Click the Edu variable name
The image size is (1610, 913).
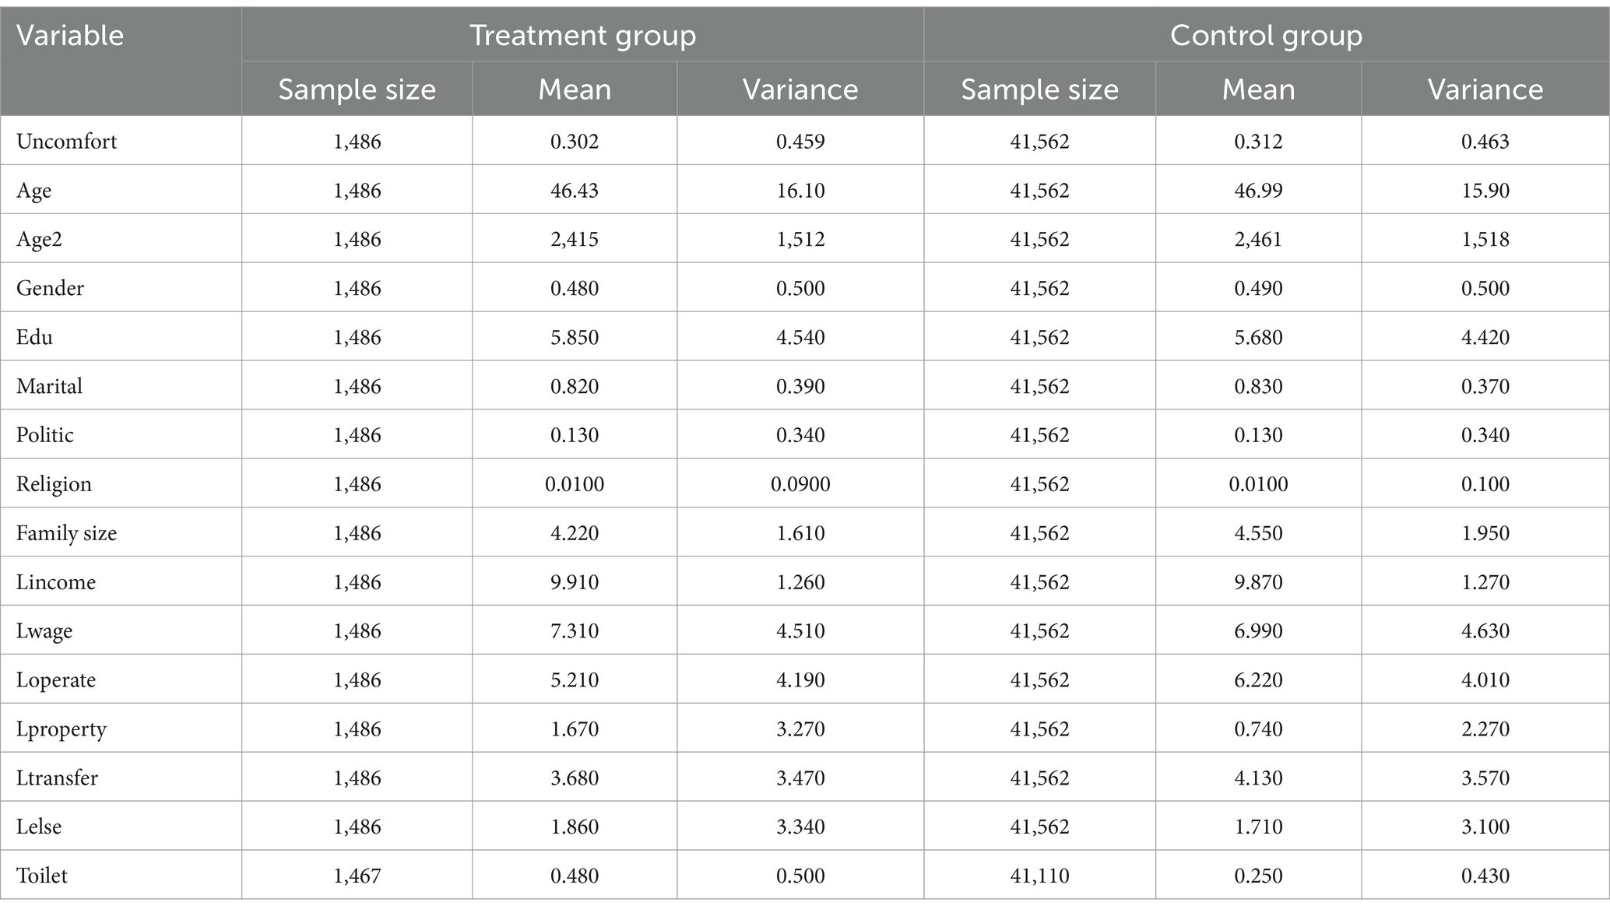pos(34,337)
